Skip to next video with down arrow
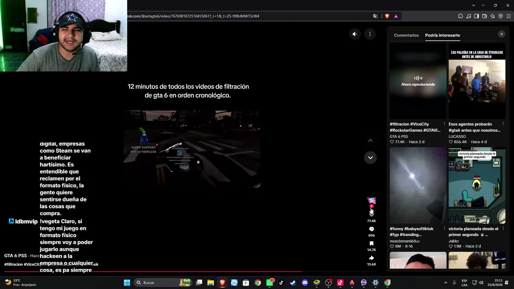The height and width of the screenshot is (289, 514). [370, 158]
